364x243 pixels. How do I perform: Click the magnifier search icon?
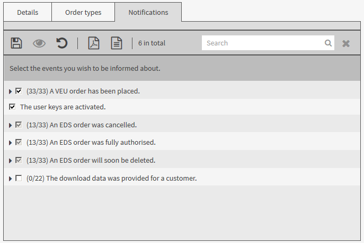328,43
